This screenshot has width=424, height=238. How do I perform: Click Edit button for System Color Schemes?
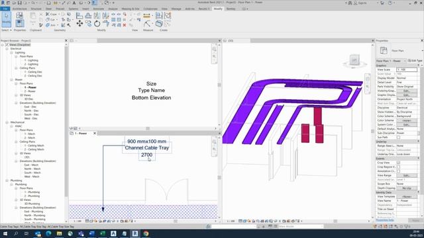click(x=406, y=125)
